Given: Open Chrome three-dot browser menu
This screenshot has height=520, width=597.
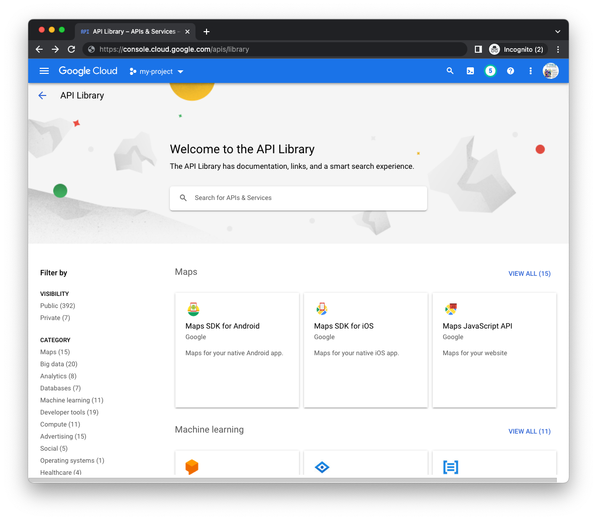Looking at the screenshot, I should coord(558,49).
